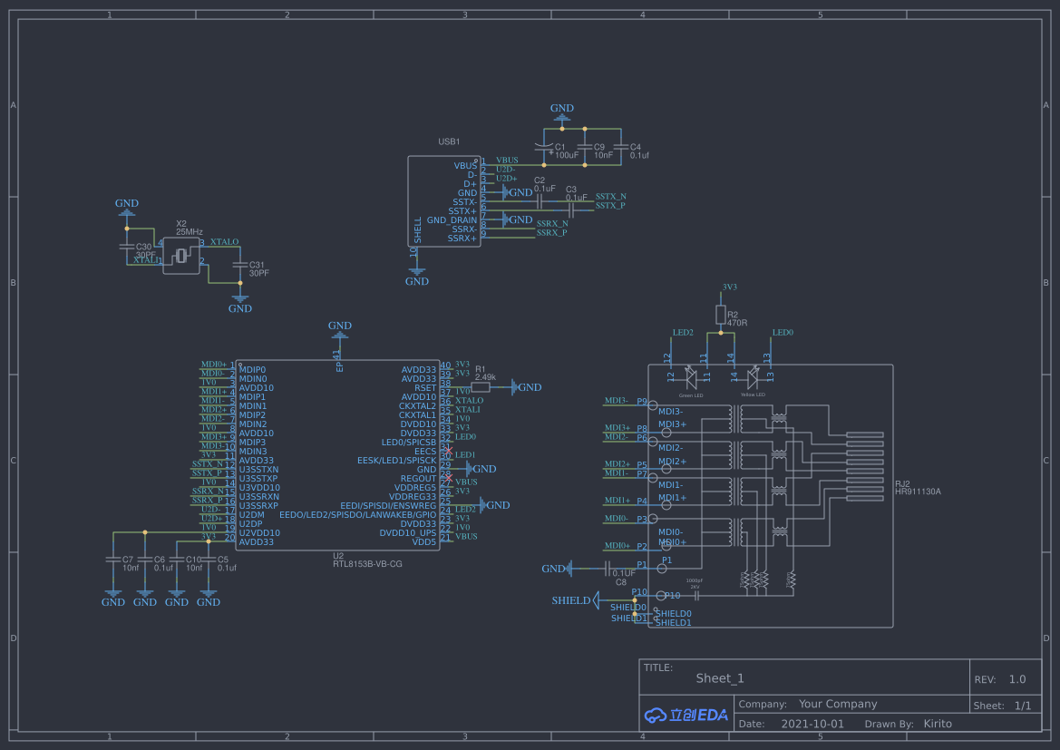Click the no-connect X mark beside EECS
The width and height of the screenshot is (1060, 750).
tap(449, 451)
